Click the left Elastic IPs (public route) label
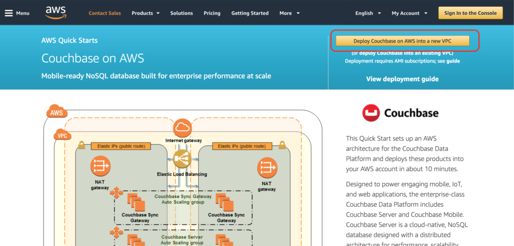Image resolution: width=514 pixels, height=246 pixels. tap(121, 146)
